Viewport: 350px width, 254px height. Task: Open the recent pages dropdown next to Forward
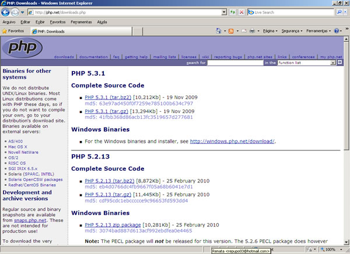coord(22,12)
